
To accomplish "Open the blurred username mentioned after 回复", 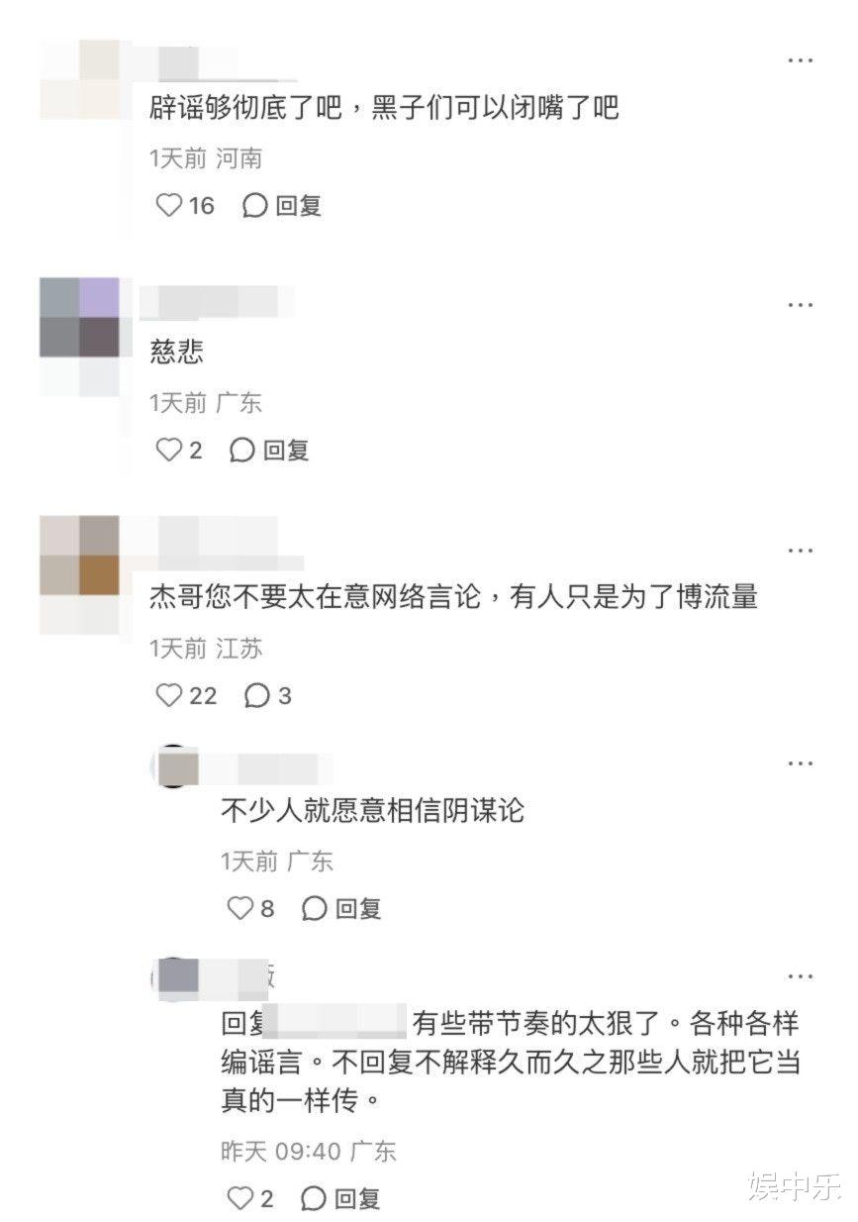I will pos(335,1021).
